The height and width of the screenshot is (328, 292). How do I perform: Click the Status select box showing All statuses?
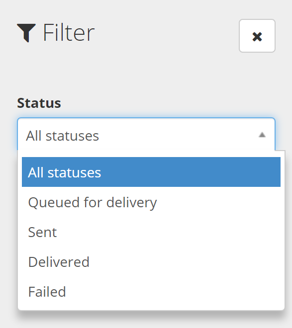click(146, 134)
